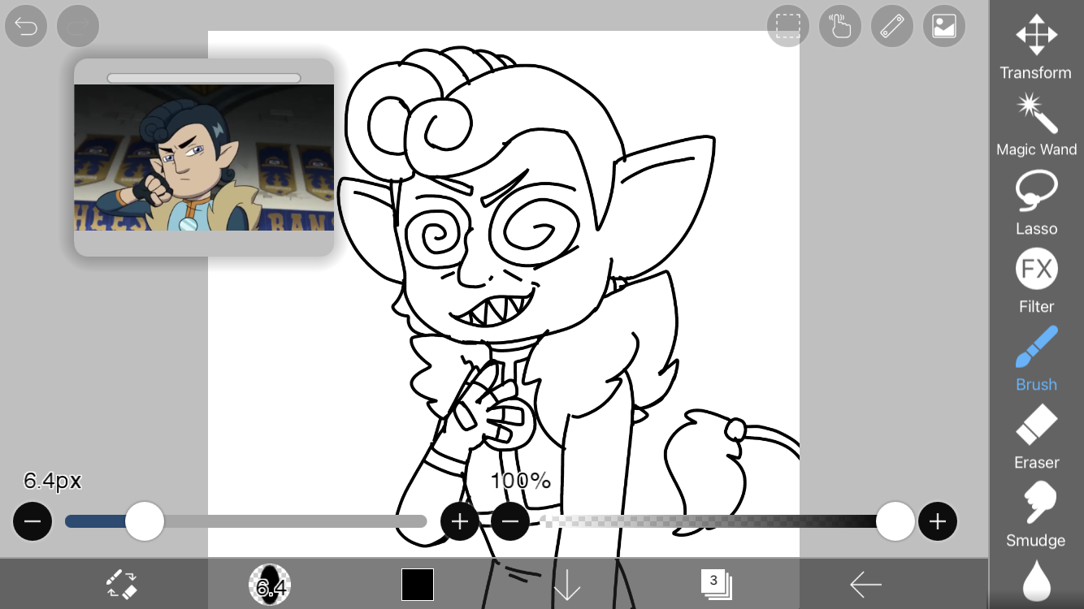1084x609 pixels.
Task: Switch between brush and eraser
Action: 122,584
